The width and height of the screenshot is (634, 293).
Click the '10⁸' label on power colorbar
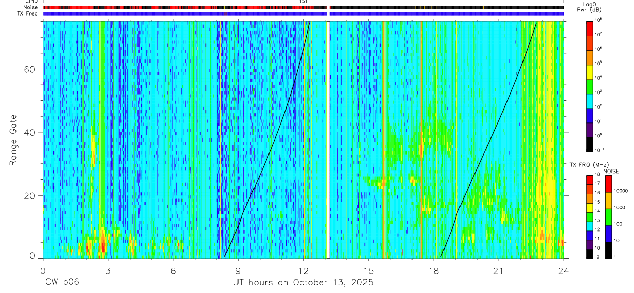[x=599, y=20]
